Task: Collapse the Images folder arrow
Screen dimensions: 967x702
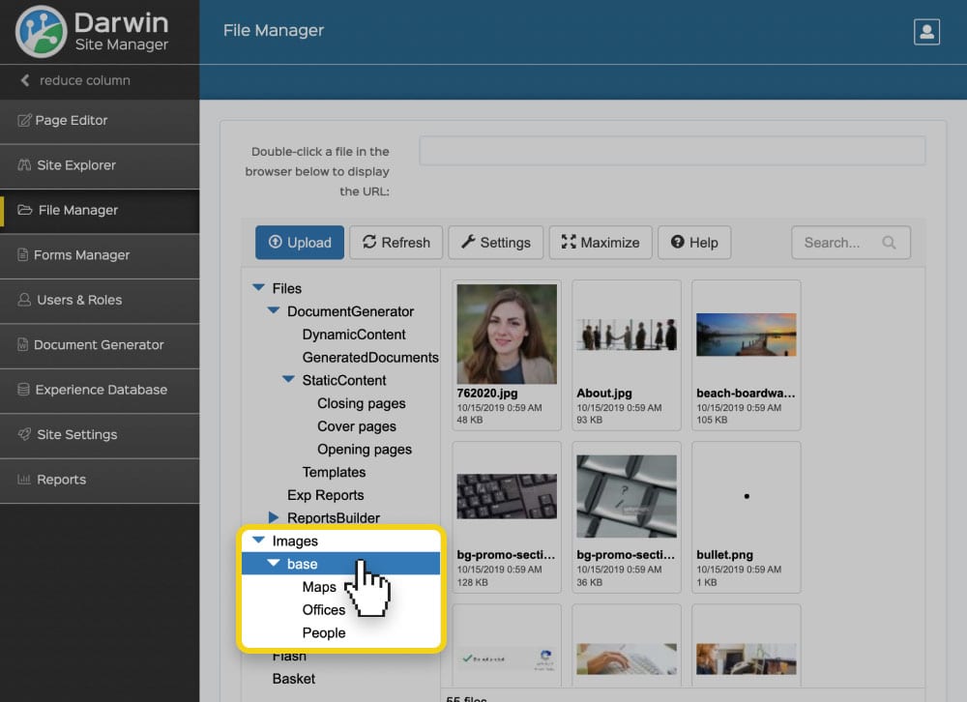Action: click(258, 540)
